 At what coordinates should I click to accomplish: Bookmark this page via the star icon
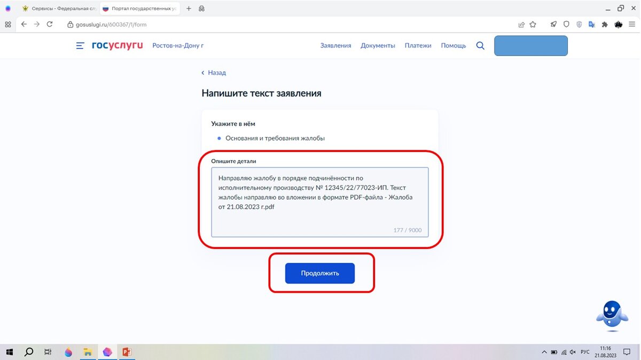tap(533, 24)
